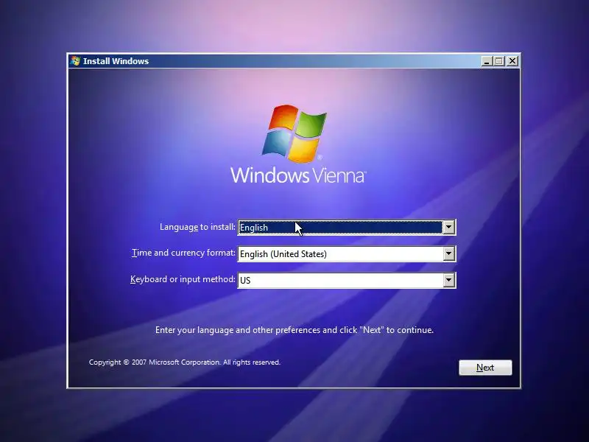
Task: Click the 'Install Windows' title text
Action: pyautogui.click(x=116, y=61)
